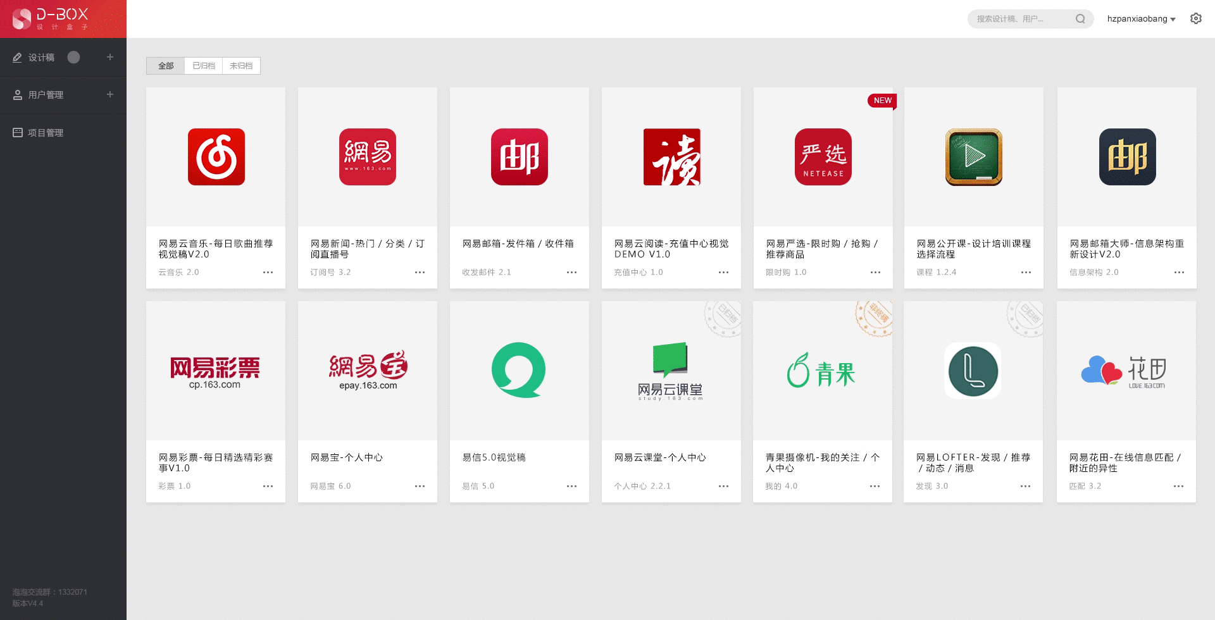Image resolution: width=1215 pixels, height=620 pixels.
Task: Open more options for 信息架构 2.0 card
Action: pos(1180,273)
